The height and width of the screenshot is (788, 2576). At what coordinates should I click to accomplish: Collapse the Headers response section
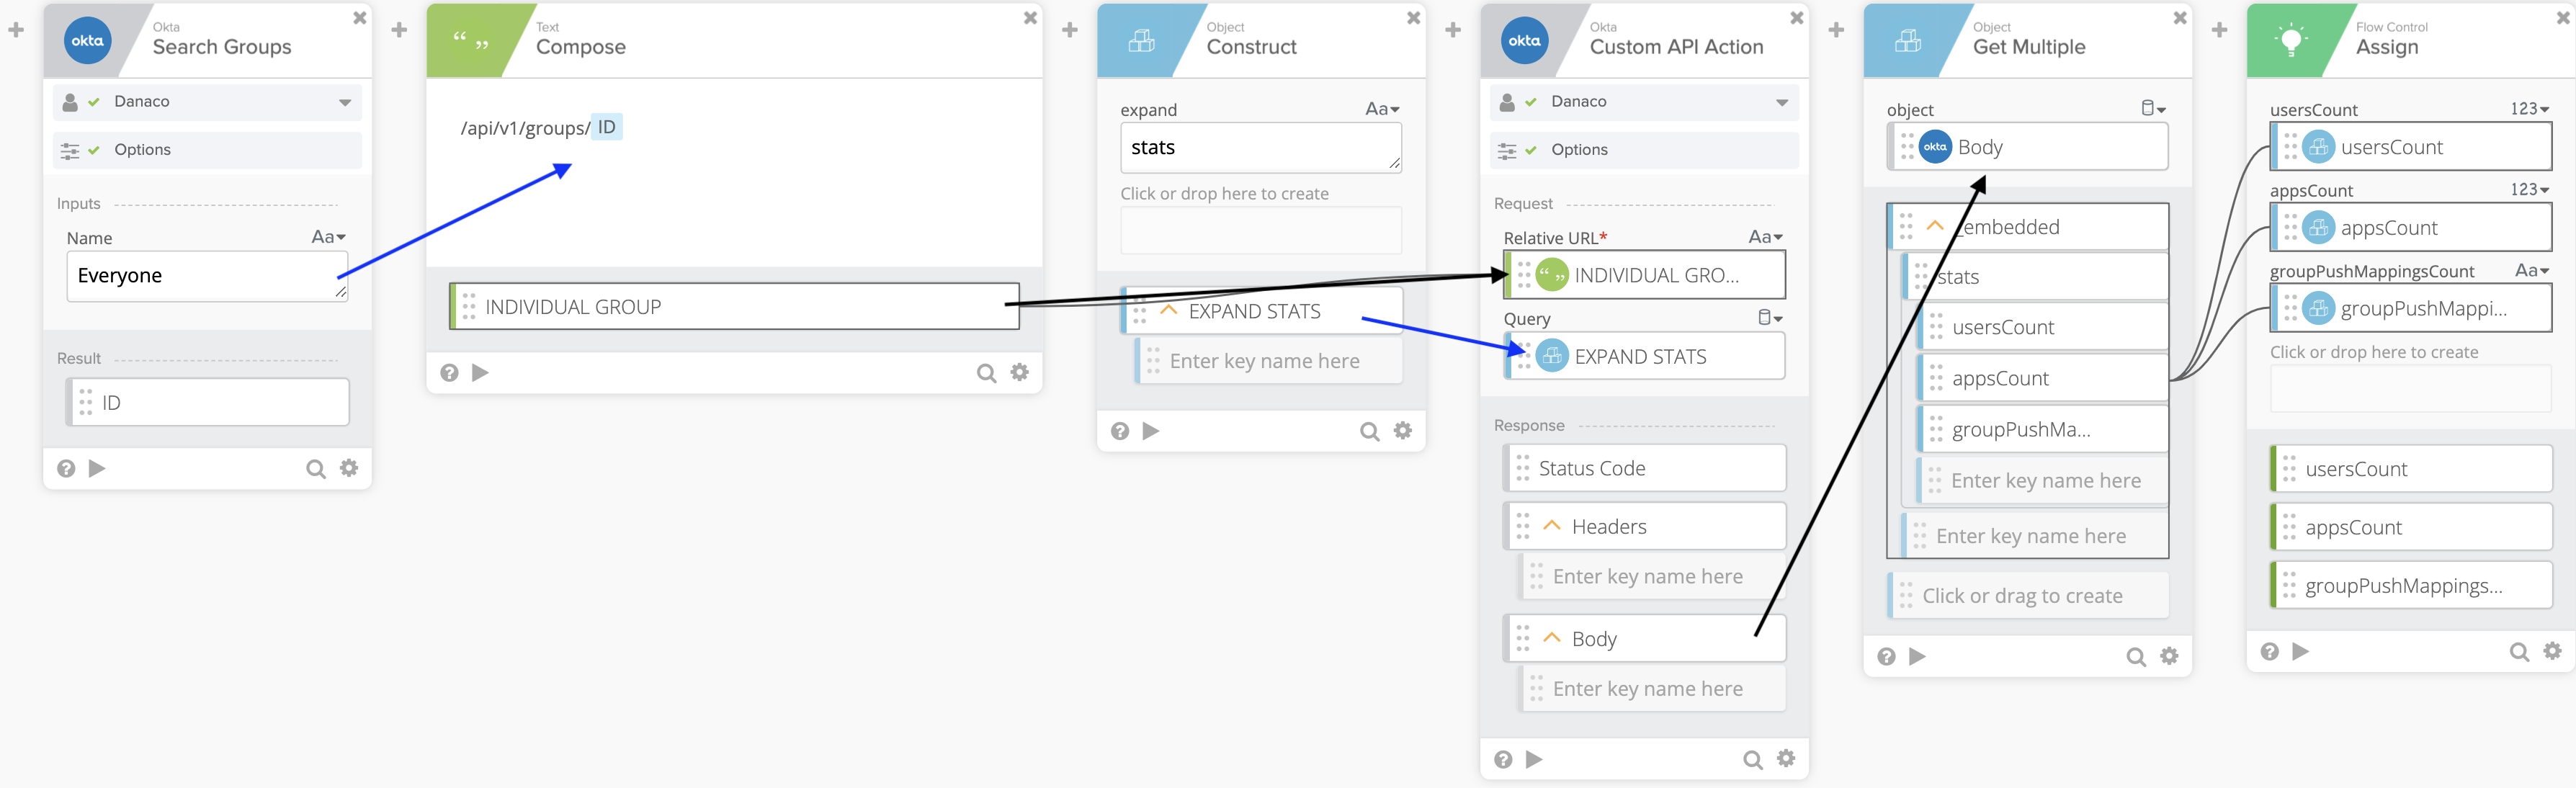pyautogui.click(x=1552, y=525)
